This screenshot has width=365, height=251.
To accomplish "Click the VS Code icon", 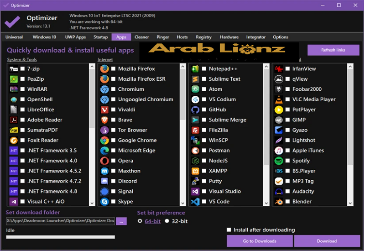I will [195, 202].
